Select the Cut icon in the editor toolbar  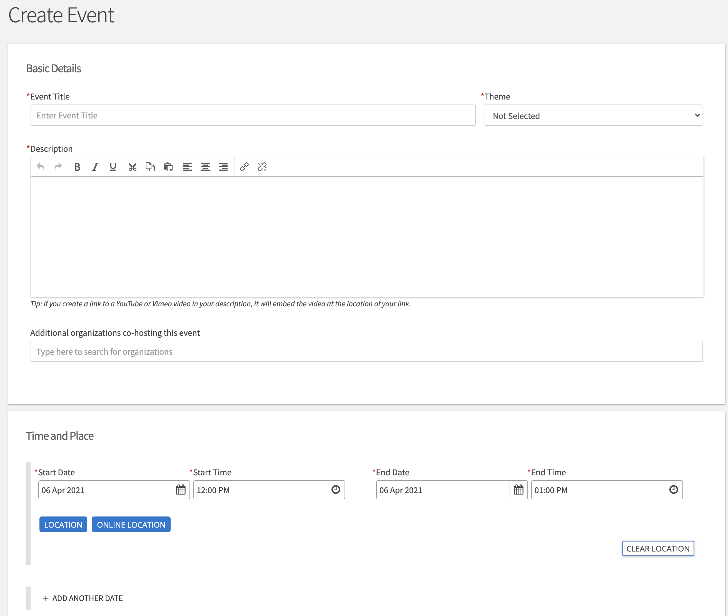coord(132,167)
